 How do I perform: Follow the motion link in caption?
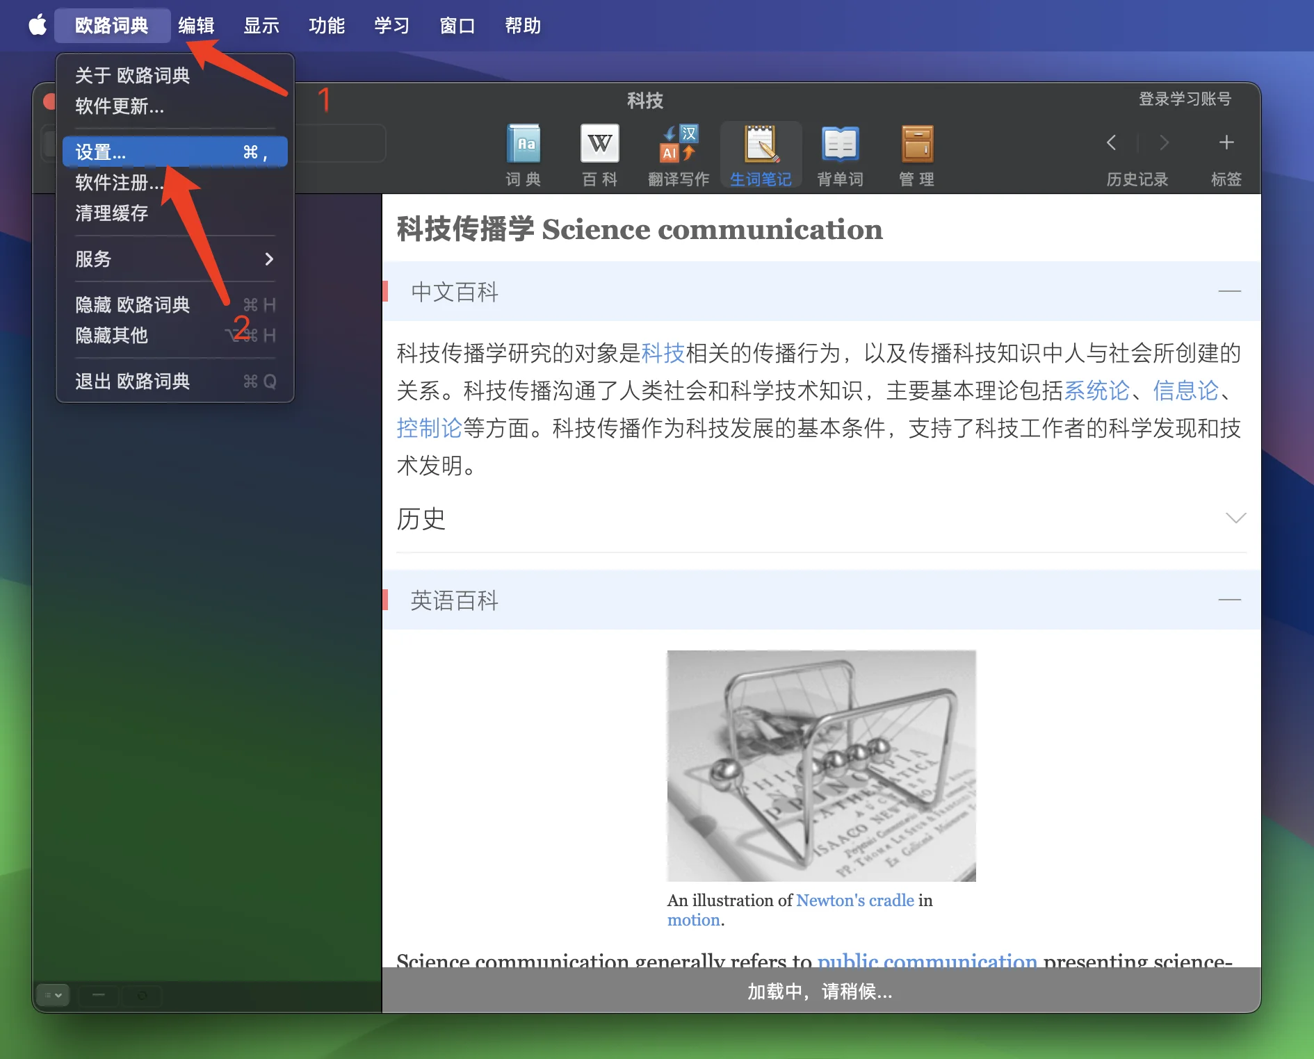coord(694,920)
